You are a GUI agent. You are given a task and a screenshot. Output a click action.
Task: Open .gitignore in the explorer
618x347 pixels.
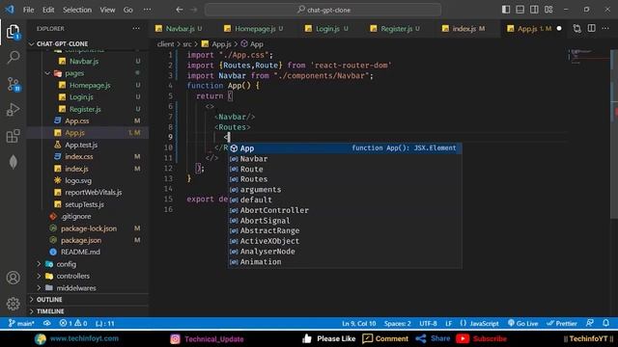75,216
